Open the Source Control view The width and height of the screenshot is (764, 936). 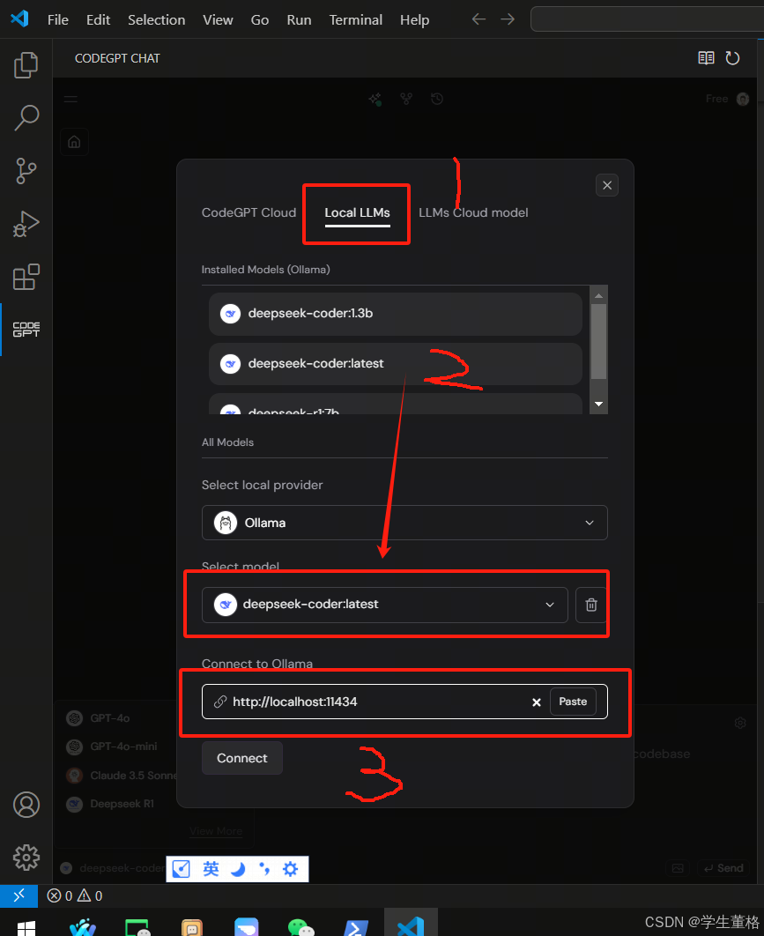tap(26, 171)
